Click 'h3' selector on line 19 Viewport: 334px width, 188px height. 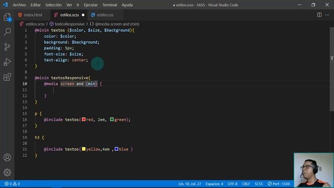[x=37, y=137]
